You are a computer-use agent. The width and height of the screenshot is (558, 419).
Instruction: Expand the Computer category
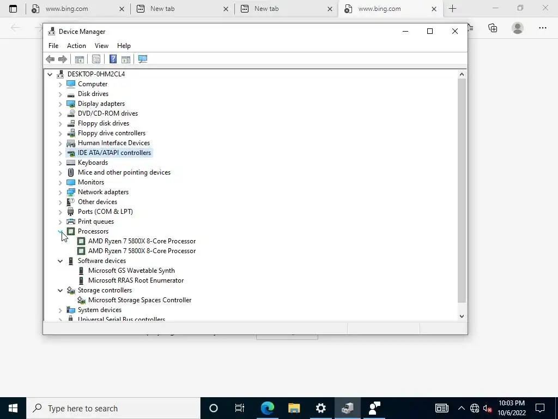point(60,85)
